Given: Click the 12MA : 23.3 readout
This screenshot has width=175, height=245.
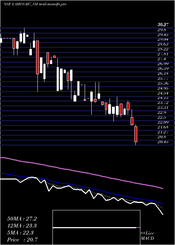Looking at the screenshot, I should (22, 226).
